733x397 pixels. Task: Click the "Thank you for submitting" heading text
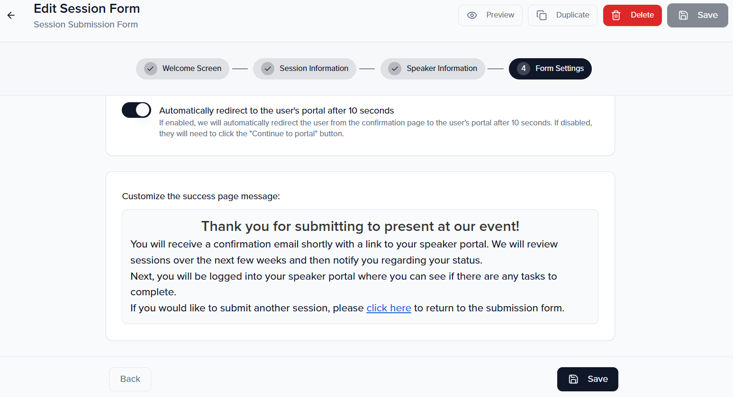pyautogui.click(x=360, y=226)
